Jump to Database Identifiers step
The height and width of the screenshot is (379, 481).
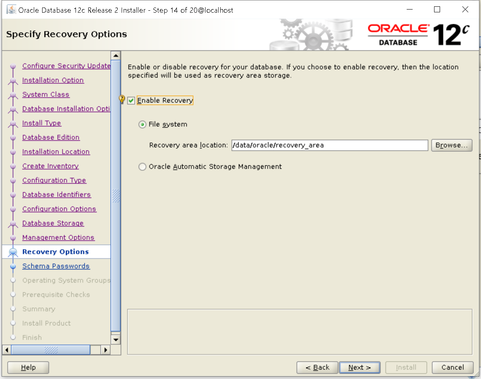(x=56, y=195)
